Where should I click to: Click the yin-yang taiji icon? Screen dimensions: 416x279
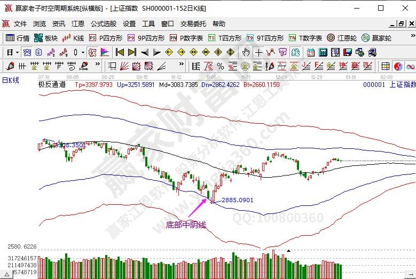click(398, 66)
